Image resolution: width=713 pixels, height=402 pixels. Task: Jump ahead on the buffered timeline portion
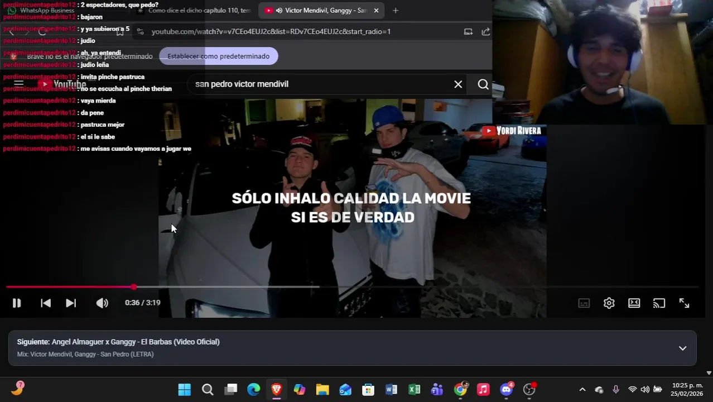(227, 287)
